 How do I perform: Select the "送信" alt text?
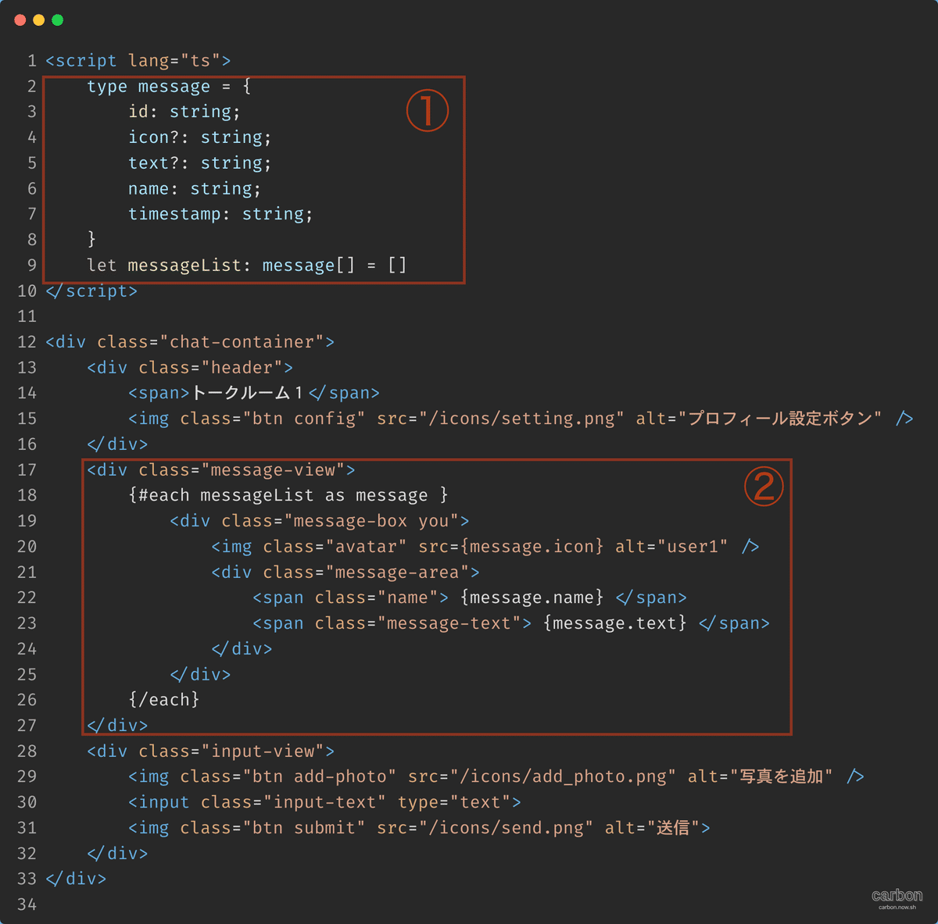click(673, 828)
